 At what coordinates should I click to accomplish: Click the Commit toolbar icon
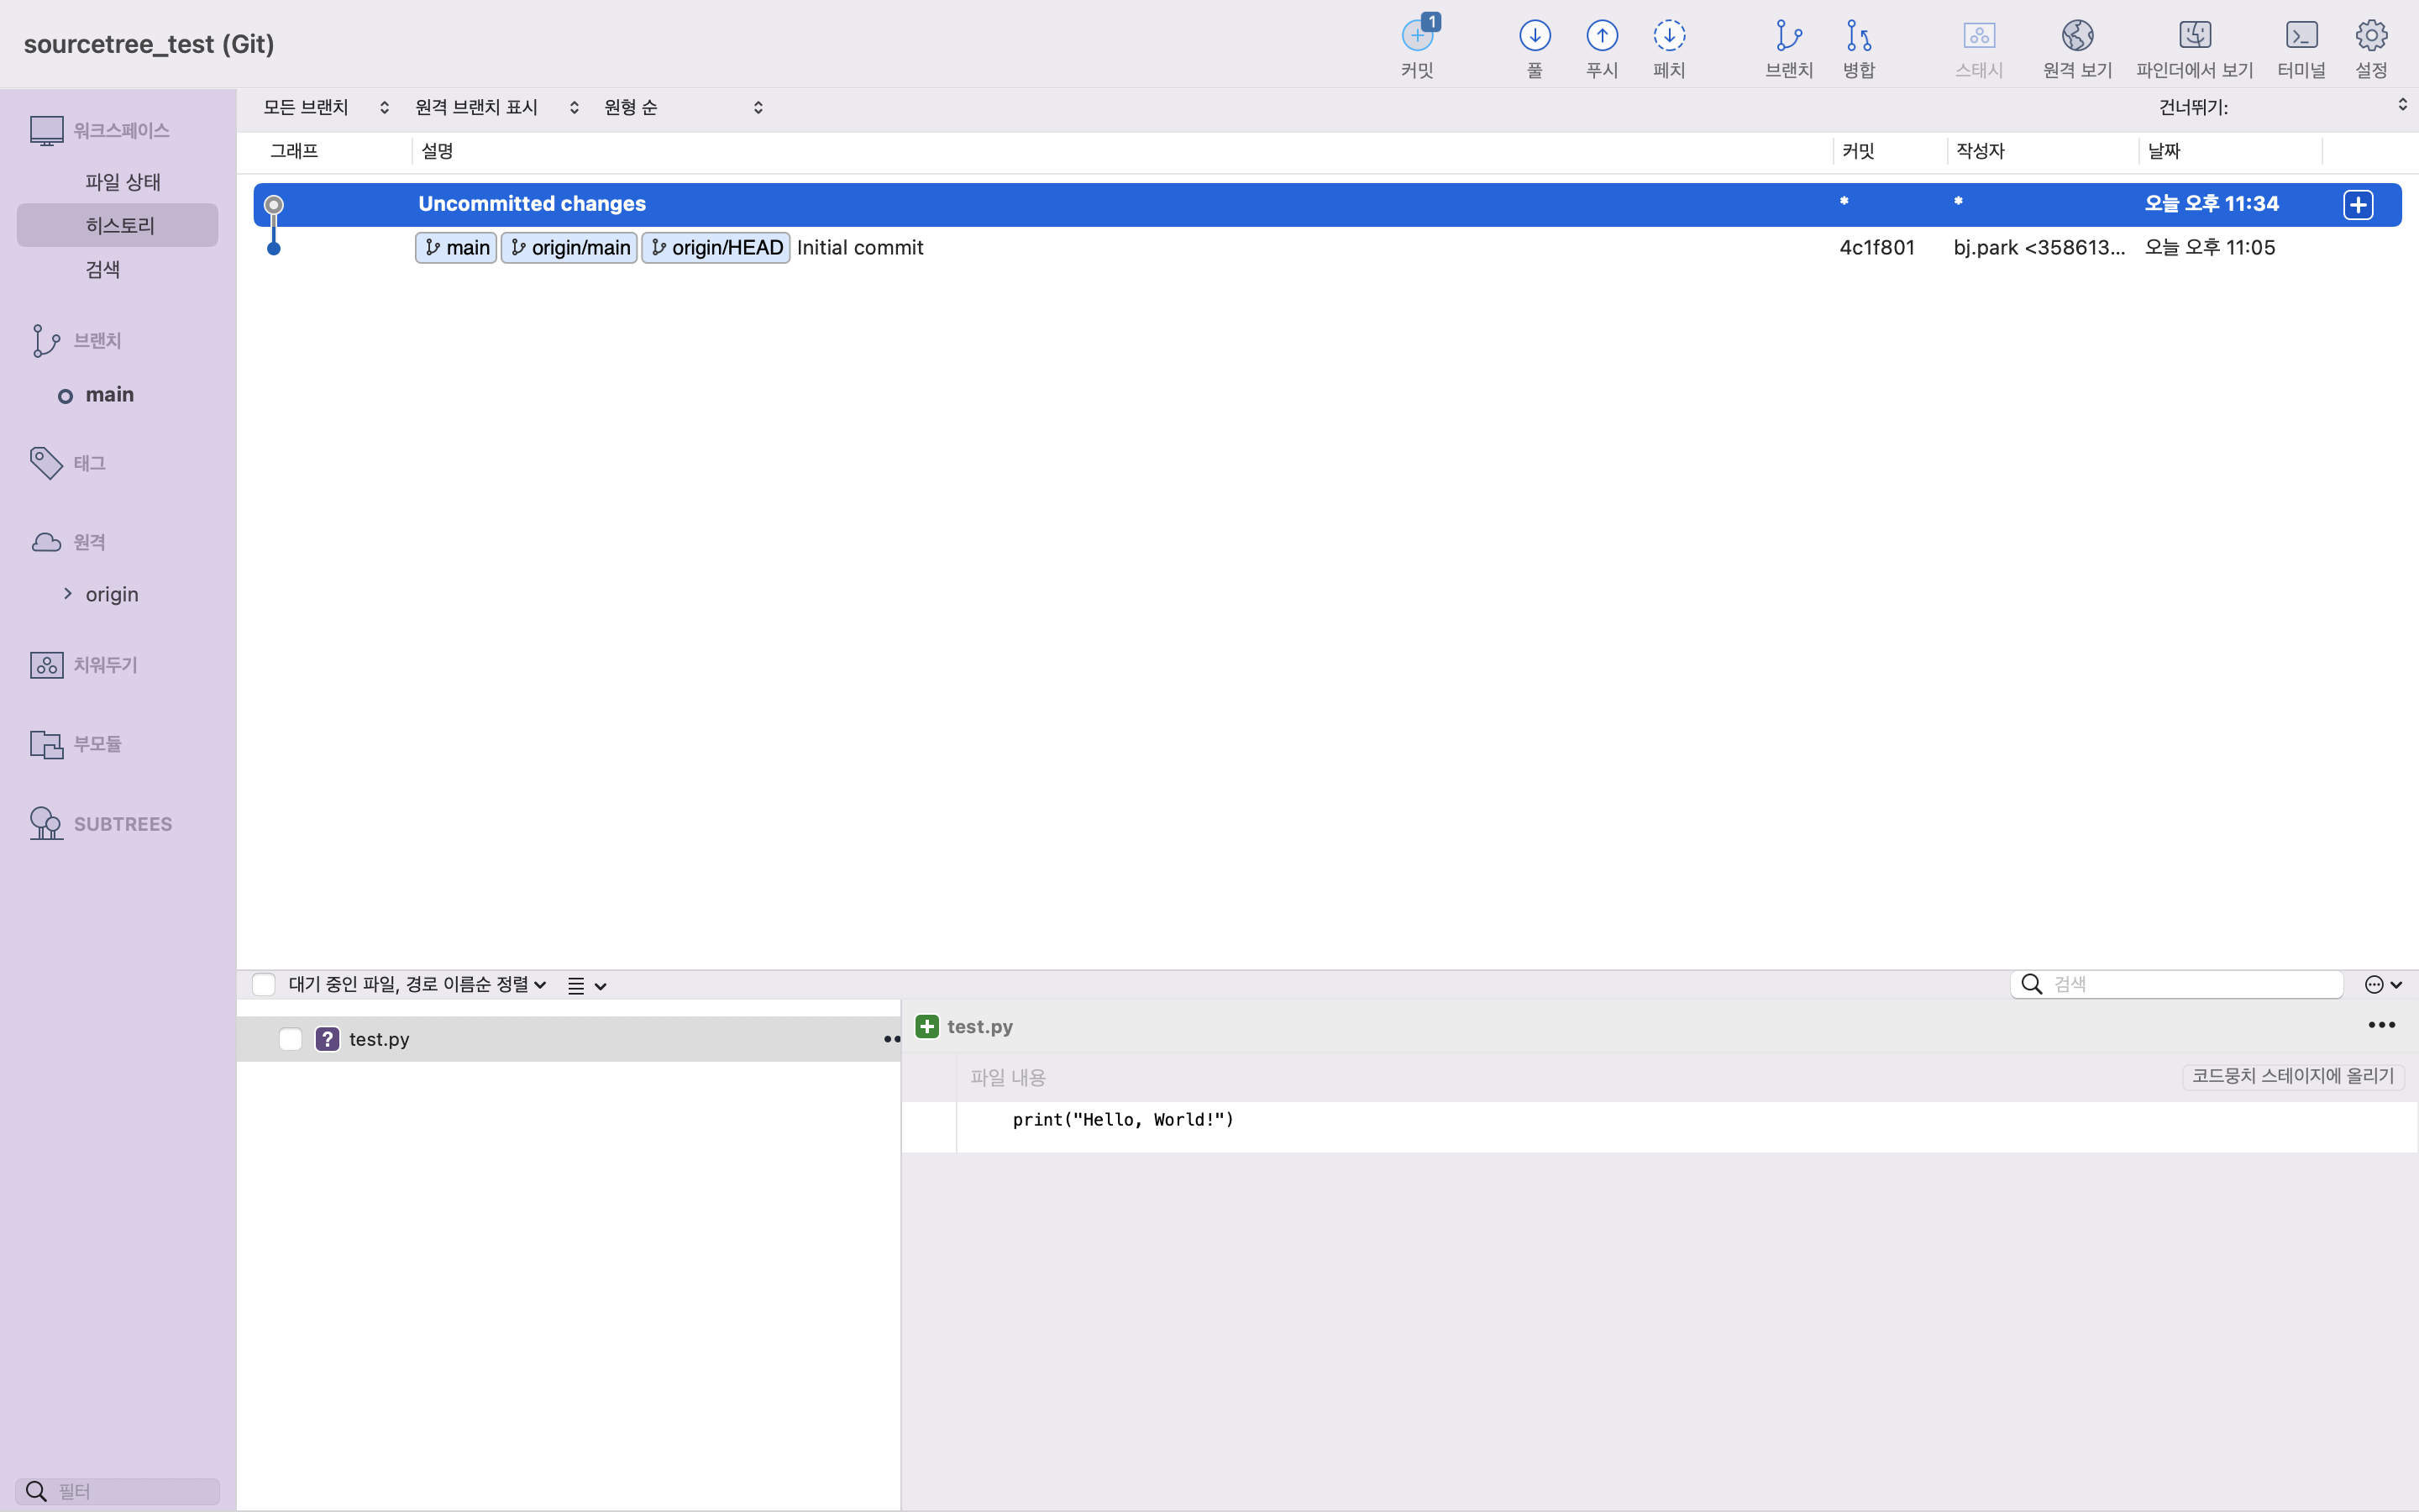click(1416, 37)
